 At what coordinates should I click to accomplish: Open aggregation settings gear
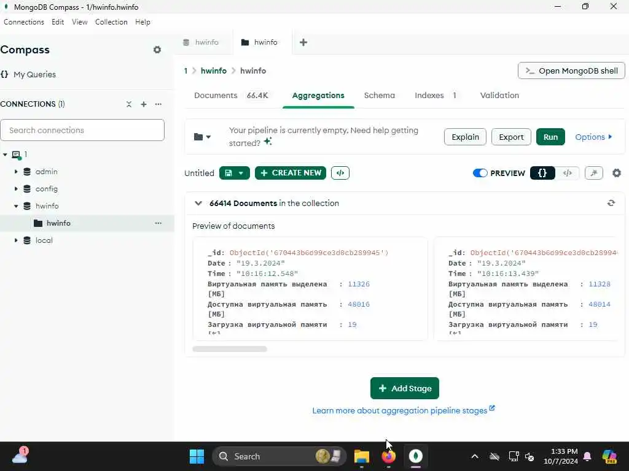click(617, 173)
